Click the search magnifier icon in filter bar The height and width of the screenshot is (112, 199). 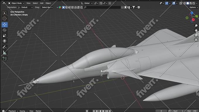tap(85, 7)
